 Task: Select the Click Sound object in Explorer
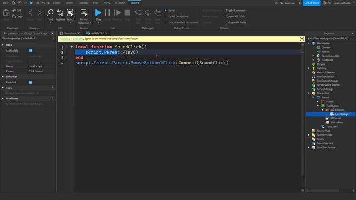[x=338, y=110]
